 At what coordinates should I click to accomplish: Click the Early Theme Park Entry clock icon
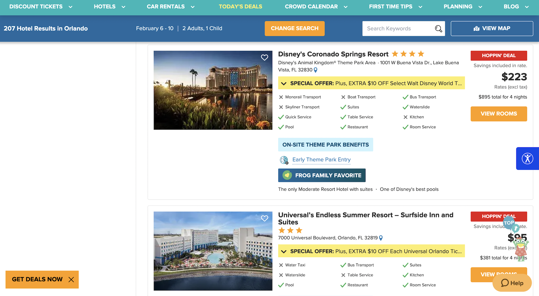coord(284,160)
